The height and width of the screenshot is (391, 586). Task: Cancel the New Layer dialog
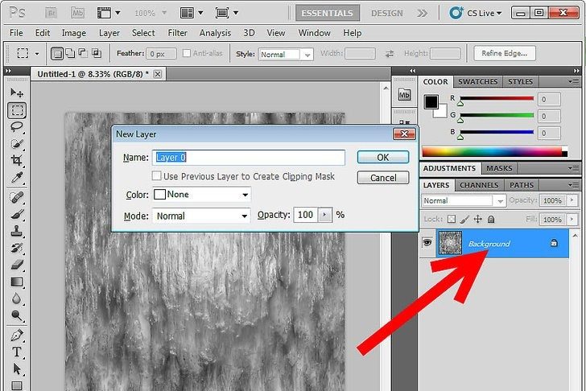tap(382, 178)
